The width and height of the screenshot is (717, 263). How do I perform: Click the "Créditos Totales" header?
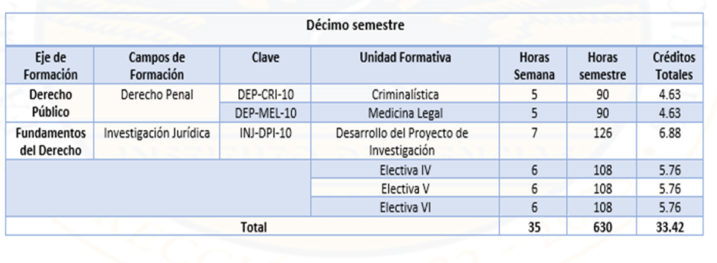(x=674, y=66)
